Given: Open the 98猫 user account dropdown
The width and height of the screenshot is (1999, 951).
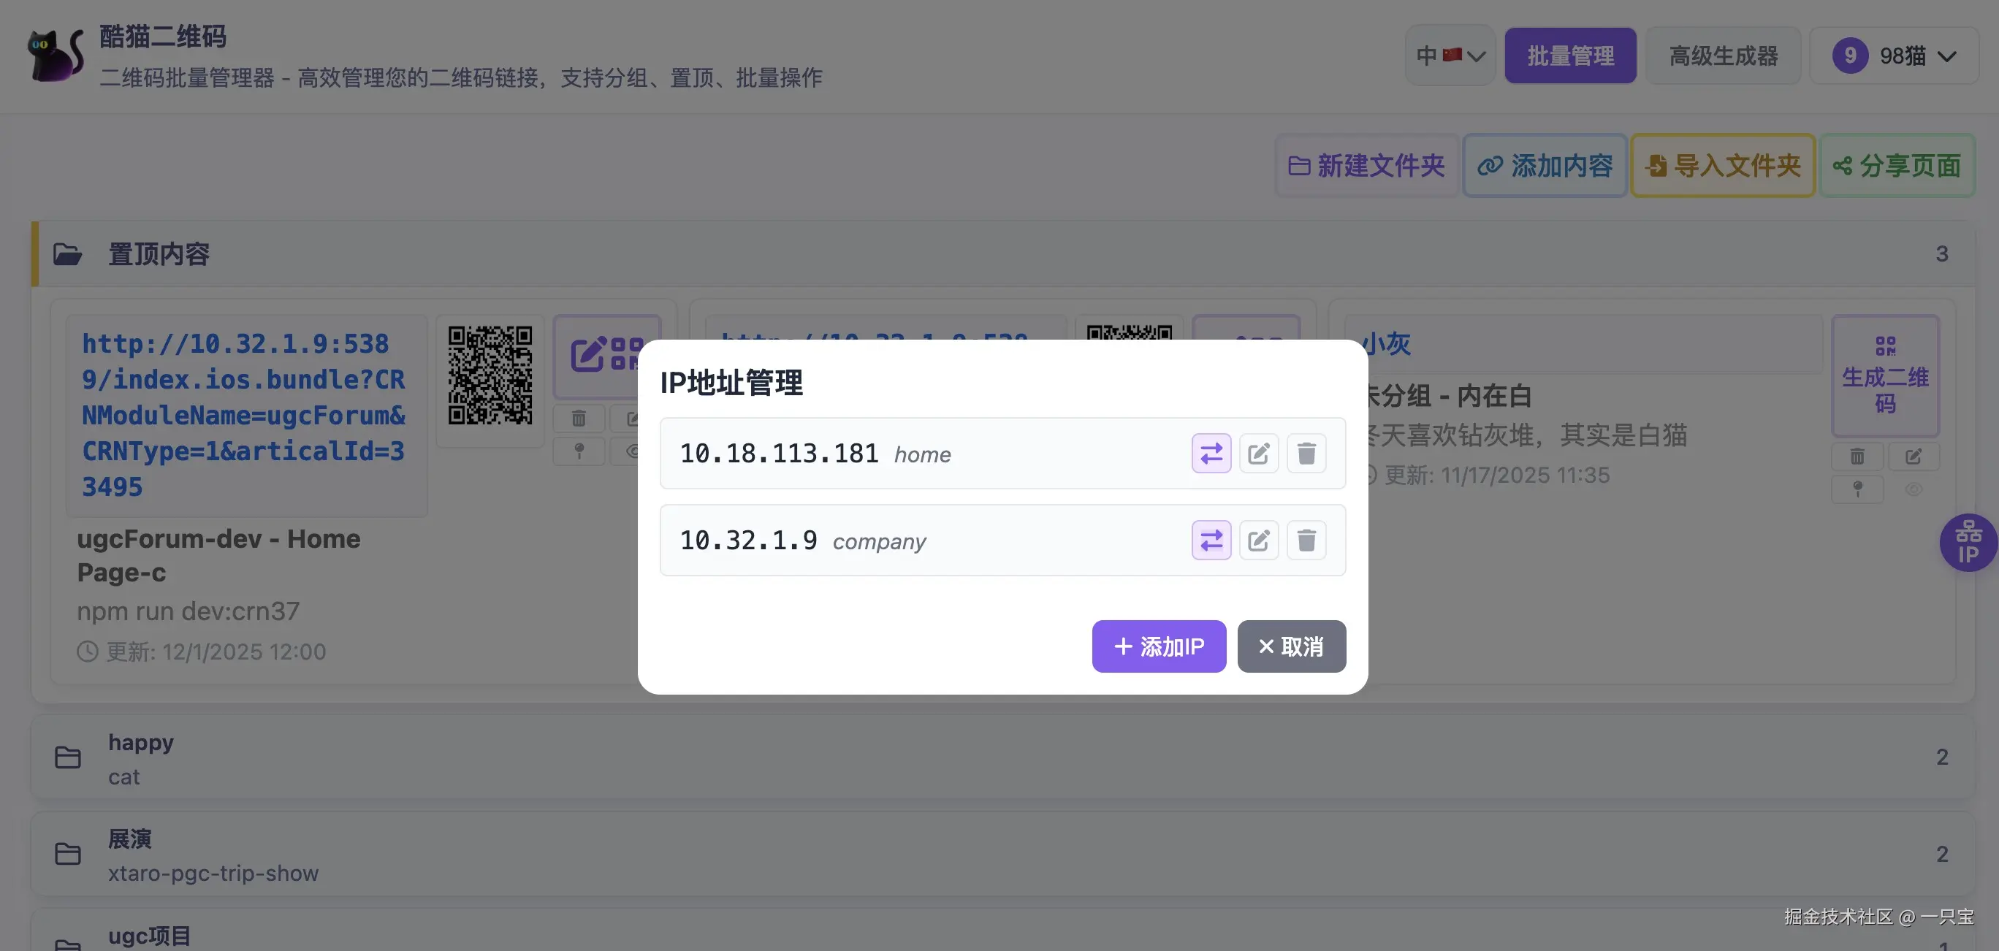Looking at the screenshot, I should tap(1894, 56).
